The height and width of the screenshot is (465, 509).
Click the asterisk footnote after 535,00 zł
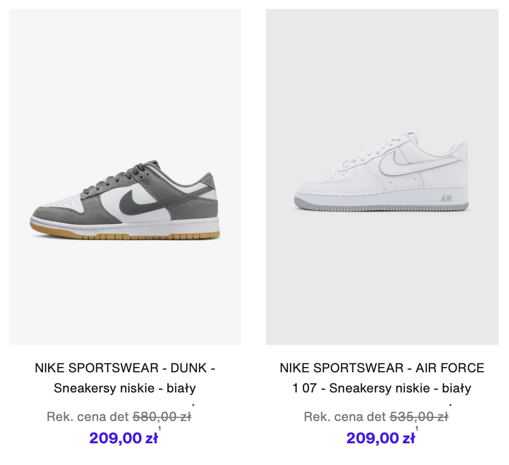click(x=450, y=406)
